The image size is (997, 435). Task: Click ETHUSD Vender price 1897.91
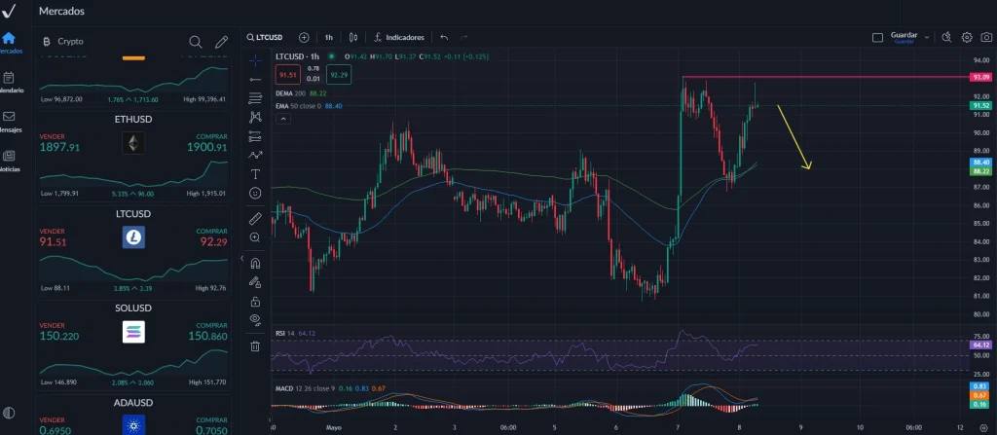click(x=59, y=148)
